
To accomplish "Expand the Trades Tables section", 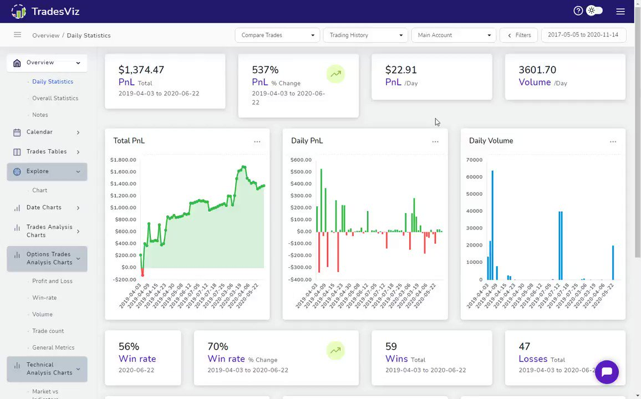I will coord(47,152).
